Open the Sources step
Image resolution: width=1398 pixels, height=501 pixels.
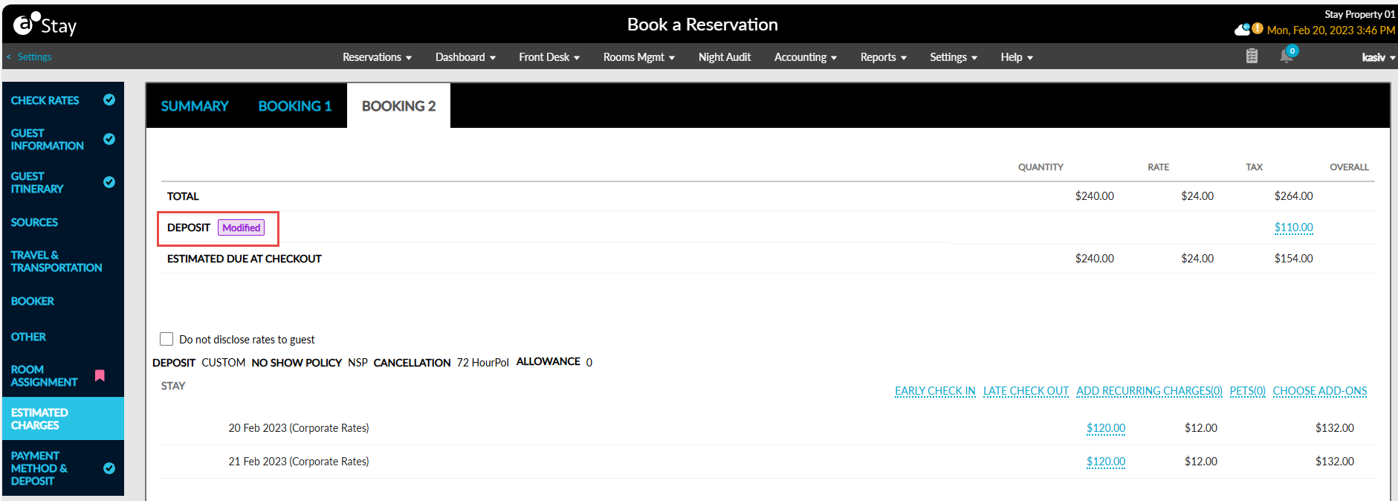click(34, 222)
